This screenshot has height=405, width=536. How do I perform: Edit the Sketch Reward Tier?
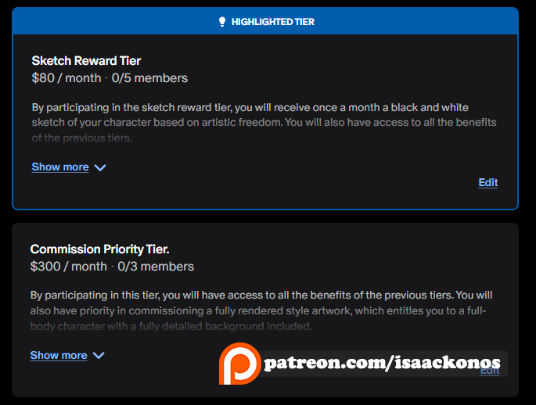coord(487,182)
